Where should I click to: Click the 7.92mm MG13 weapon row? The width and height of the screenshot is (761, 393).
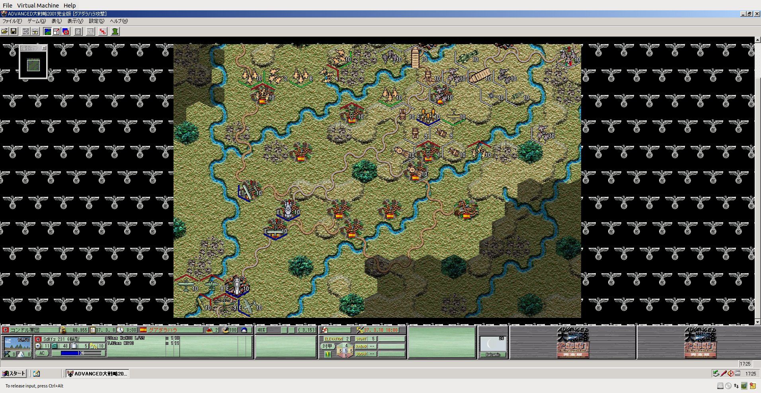click(143, 343)
